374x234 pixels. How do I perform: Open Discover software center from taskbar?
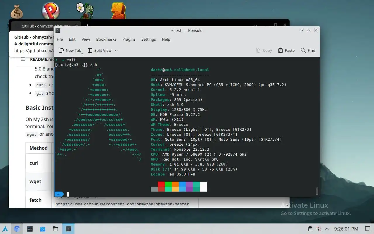click(43, 229)
